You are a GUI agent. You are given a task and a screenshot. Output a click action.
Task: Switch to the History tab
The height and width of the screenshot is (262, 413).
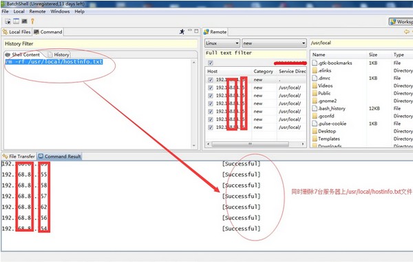coord(59,54)
